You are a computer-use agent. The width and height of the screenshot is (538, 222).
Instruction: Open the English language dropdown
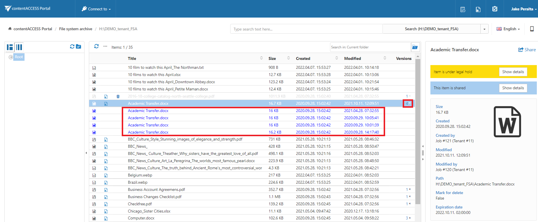coord(508,29)
